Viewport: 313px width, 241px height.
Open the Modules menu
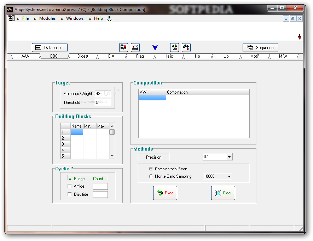click(47, 18)
